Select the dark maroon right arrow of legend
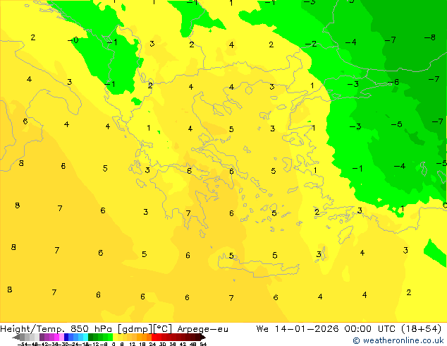The image size is (447, 346). pyautogui.click(x=203, y=337)
